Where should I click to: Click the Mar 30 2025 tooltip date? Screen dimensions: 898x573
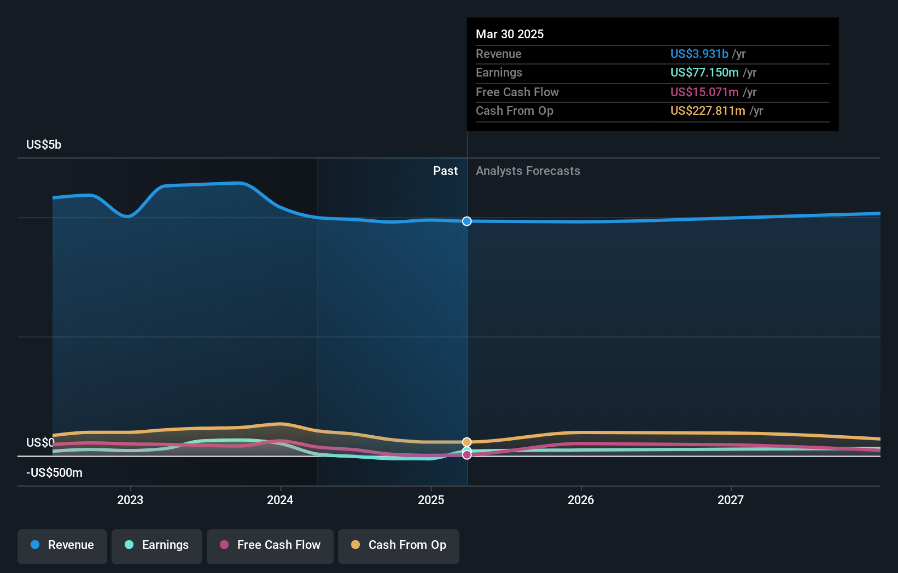coord(510,34)
